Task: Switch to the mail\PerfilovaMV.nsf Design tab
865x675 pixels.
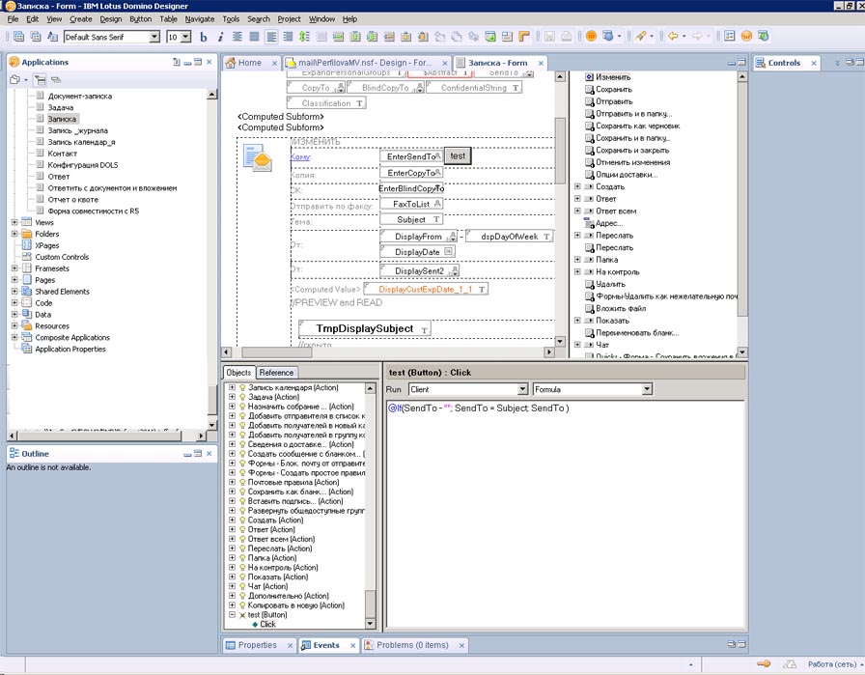Action: 365,63
